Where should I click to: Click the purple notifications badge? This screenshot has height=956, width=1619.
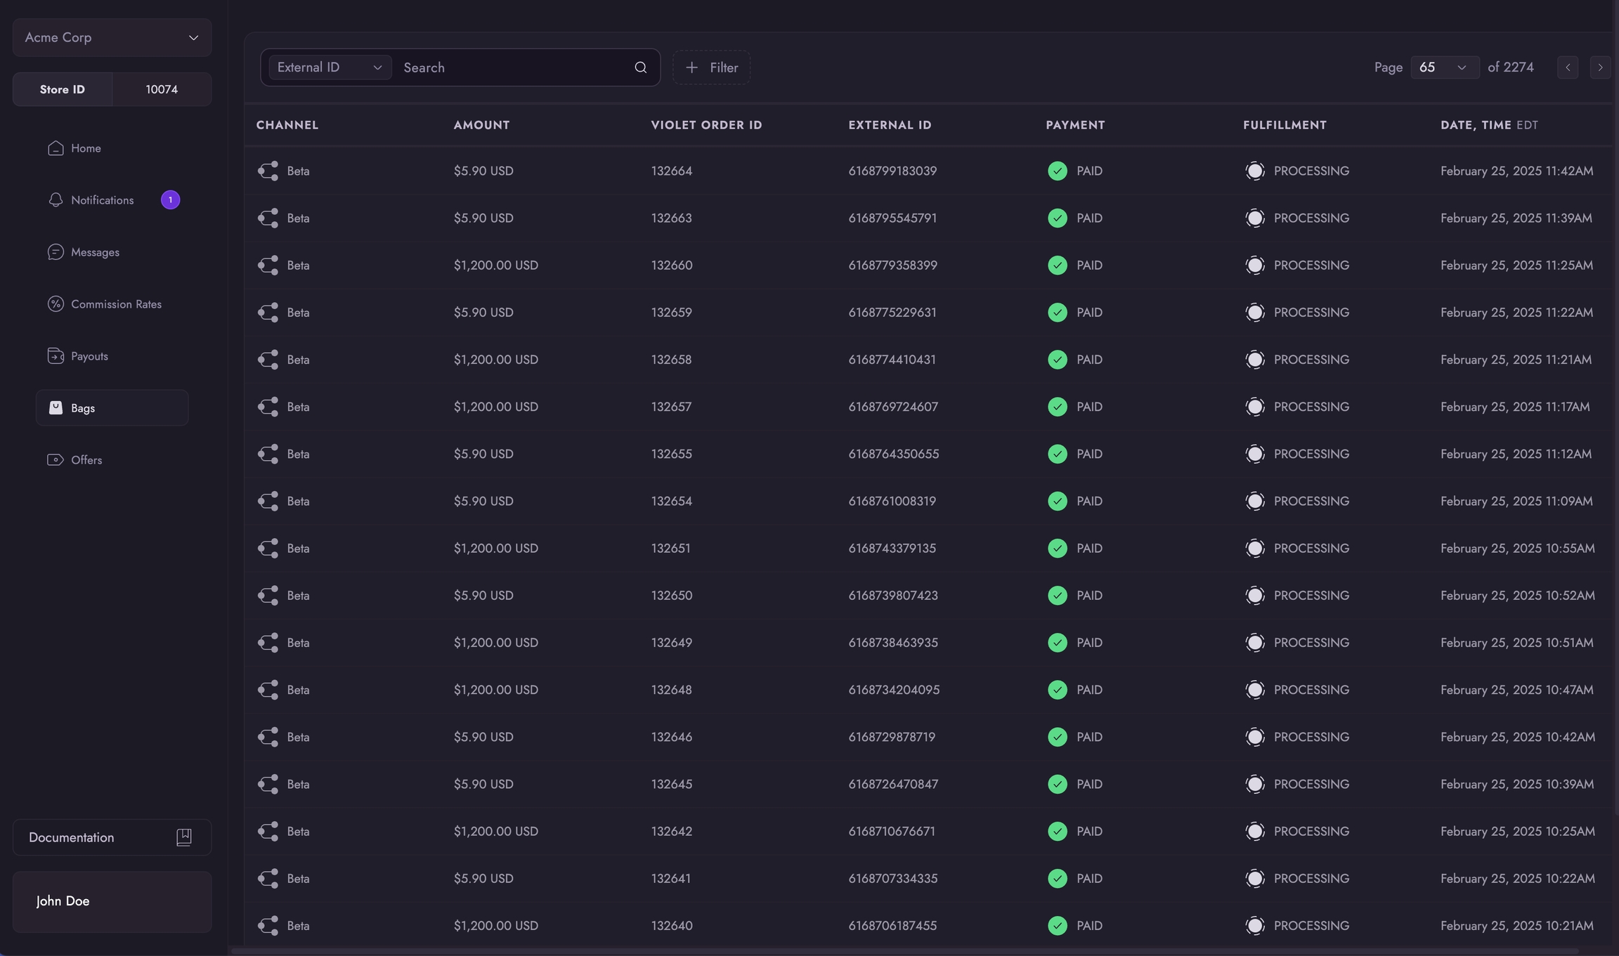(x=170, y=200)
